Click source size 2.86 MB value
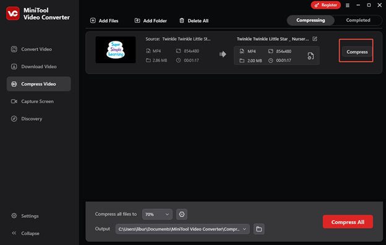 (x=160, y=61)
